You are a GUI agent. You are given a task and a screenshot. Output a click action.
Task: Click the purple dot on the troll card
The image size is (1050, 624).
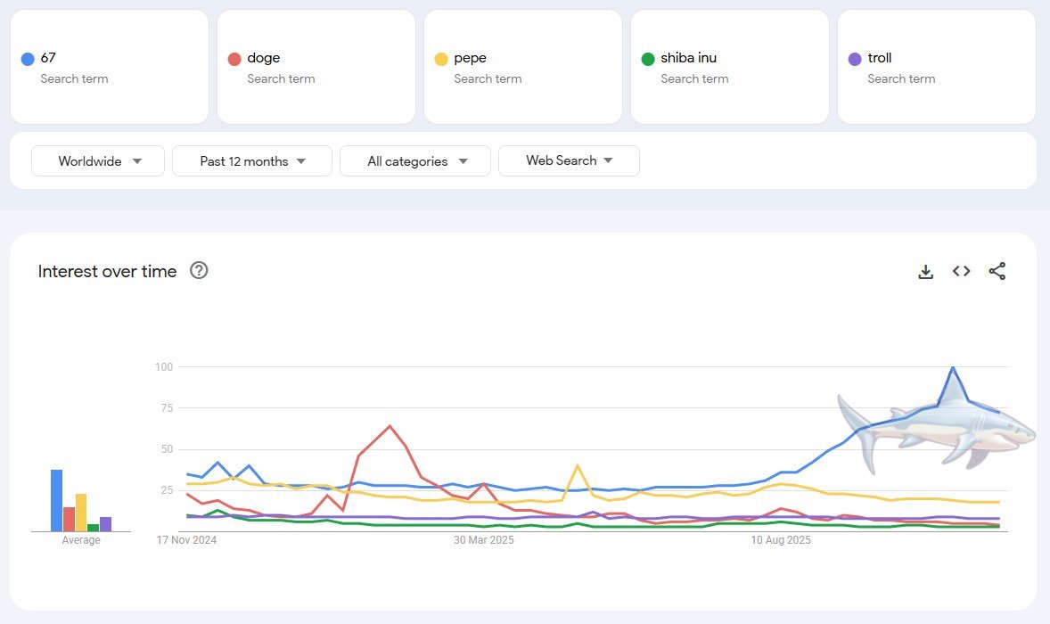click(855, 57)
